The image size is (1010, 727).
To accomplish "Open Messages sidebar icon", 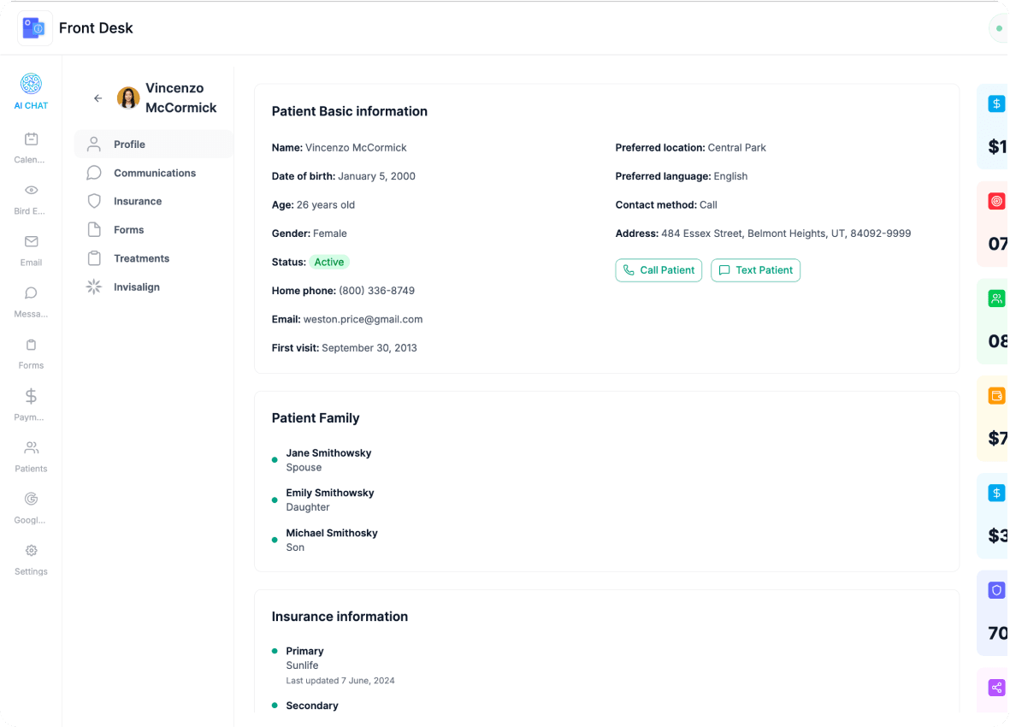I will pos(31,293).
